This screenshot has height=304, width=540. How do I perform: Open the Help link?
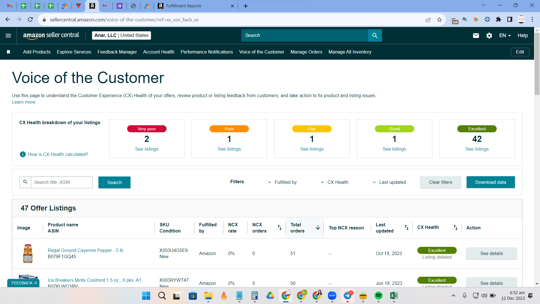pos(523,35)
